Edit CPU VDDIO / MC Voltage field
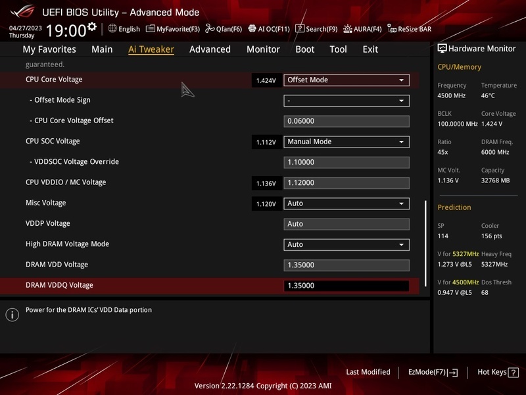Screen dimensions: 526x395 click(347, 183)
